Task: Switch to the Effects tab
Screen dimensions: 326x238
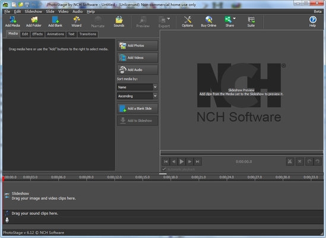Action: (x=37, y=34)
